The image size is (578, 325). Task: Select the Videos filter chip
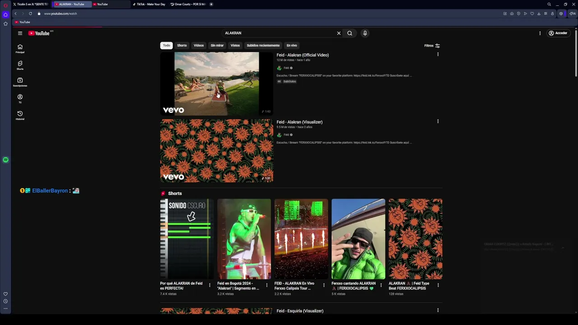coord(199,46)
